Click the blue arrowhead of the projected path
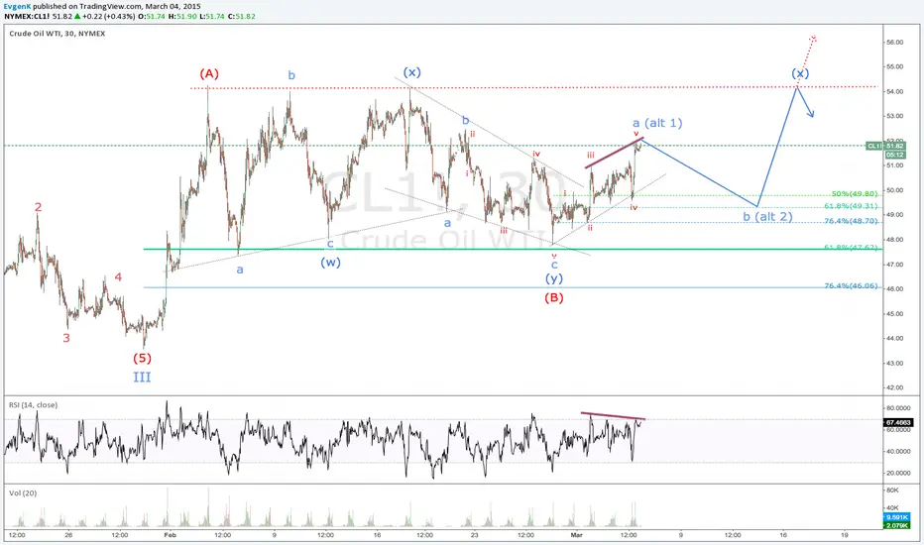Image resolution: width=924 pixels, height=545 pixels. 810,114
